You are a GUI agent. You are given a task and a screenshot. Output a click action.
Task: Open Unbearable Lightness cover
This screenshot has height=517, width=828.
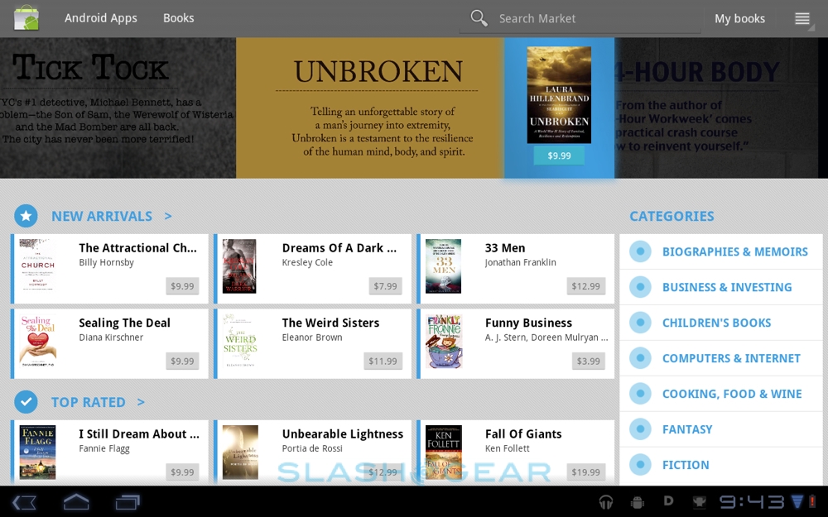pos(240,452)
